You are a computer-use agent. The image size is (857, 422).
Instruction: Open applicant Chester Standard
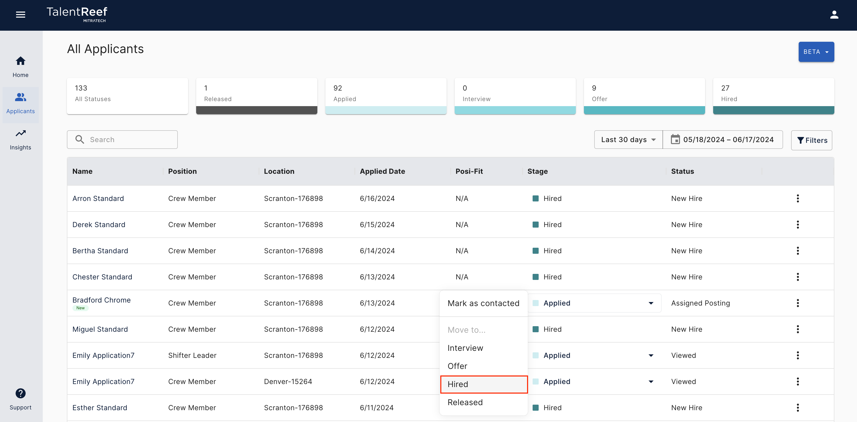coord(102,277)
